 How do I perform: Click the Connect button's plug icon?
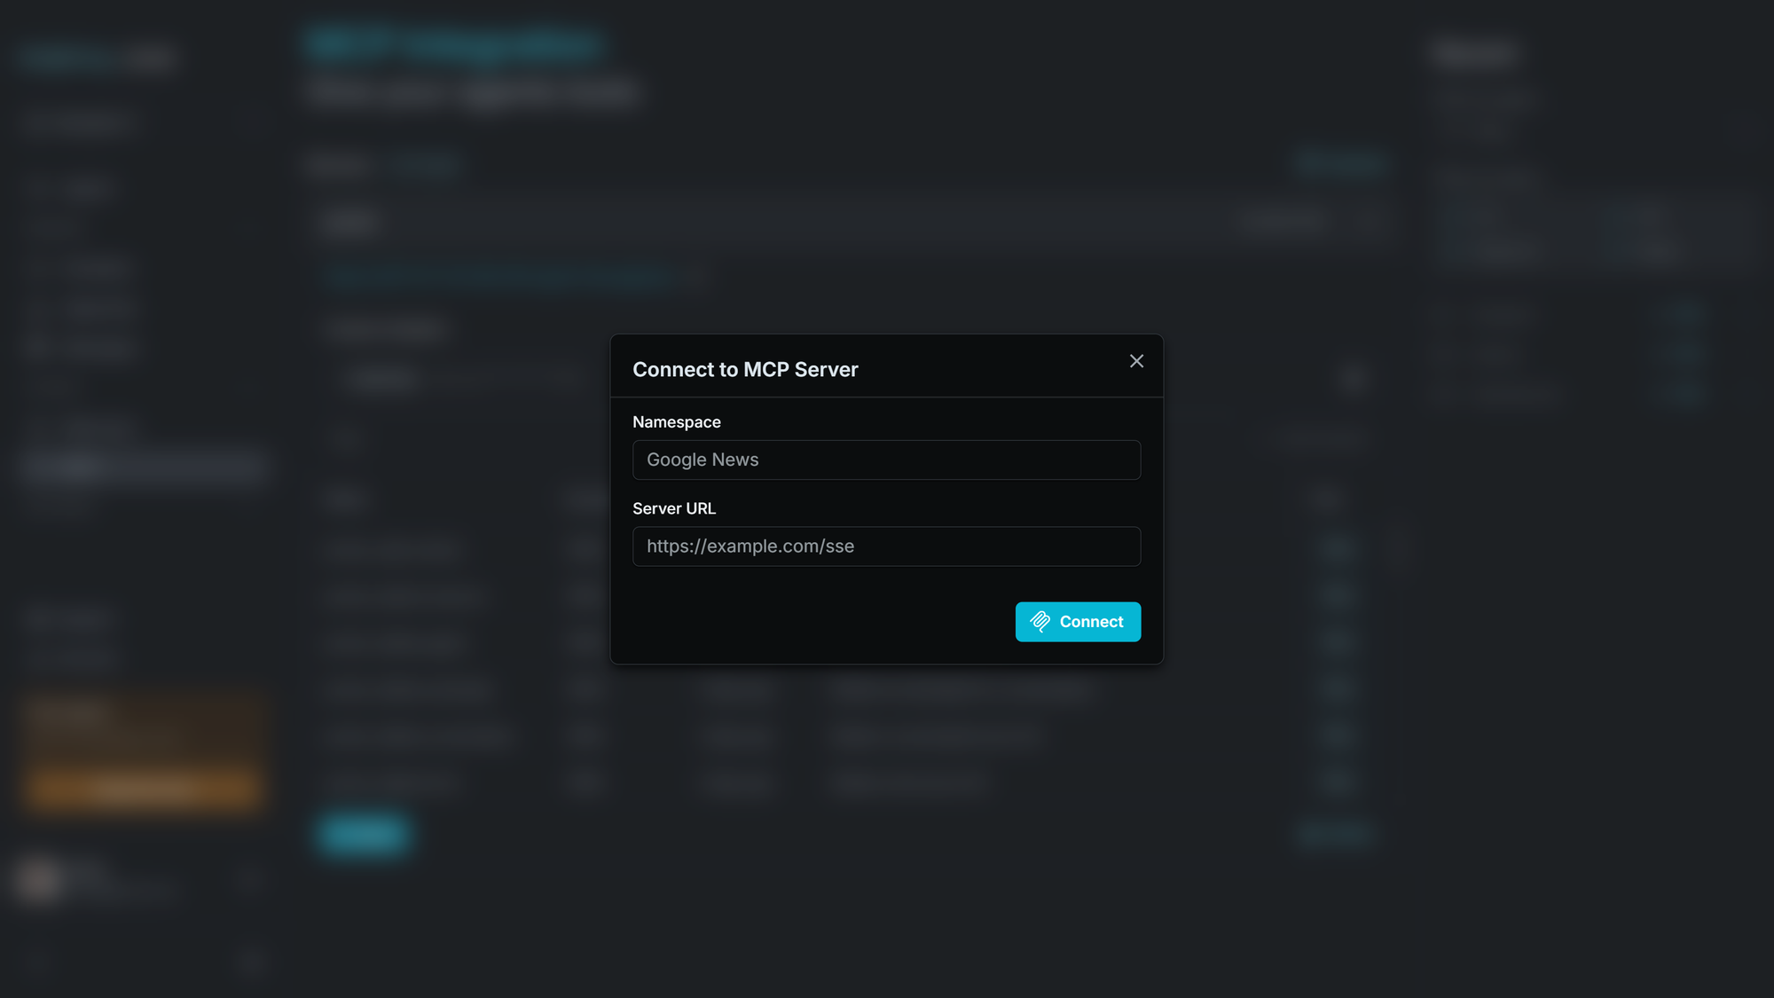click(1040, 622)
